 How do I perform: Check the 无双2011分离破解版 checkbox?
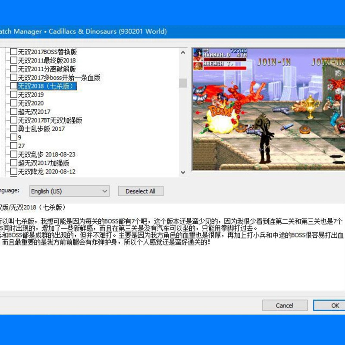click(14, 69)
